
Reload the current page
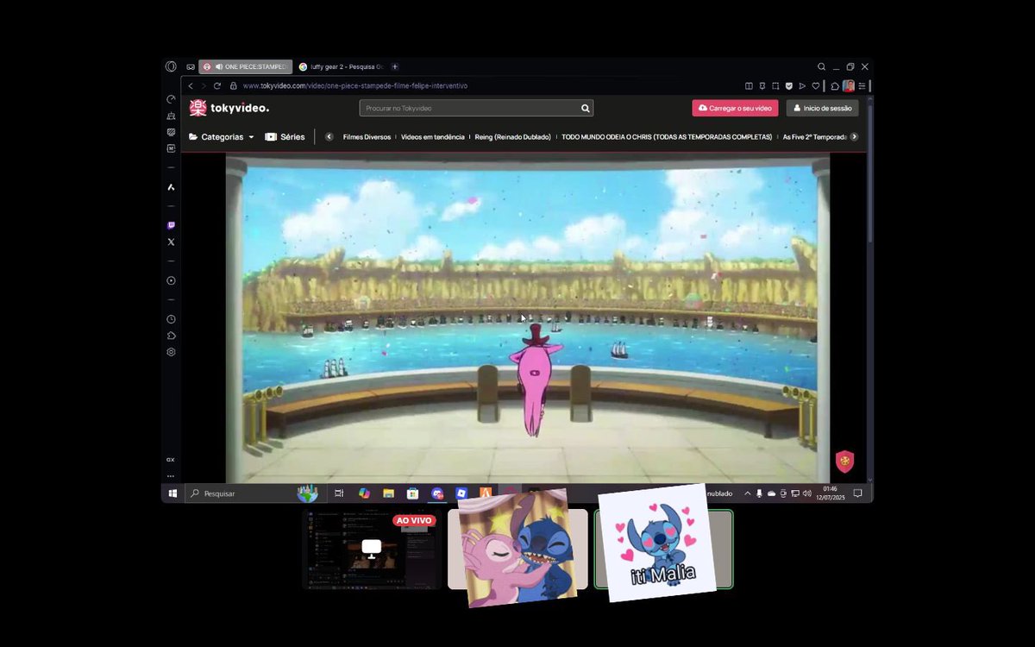point(217,86)
